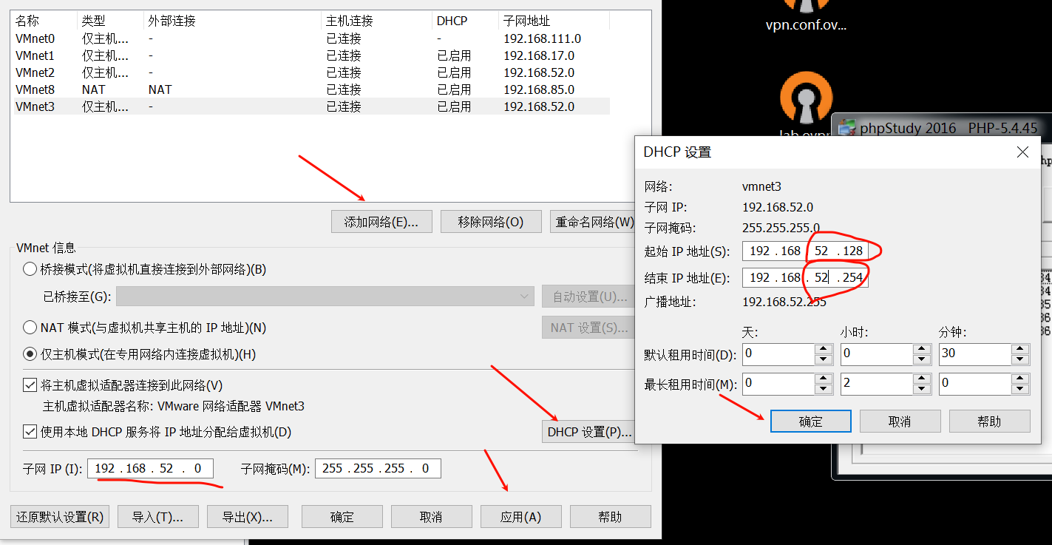Click 导入(T)... button

pyautogui.click(x=157, y=517)
